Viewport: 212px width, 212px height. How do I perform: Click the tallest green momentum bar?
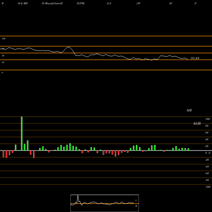[x=22, y=134]
